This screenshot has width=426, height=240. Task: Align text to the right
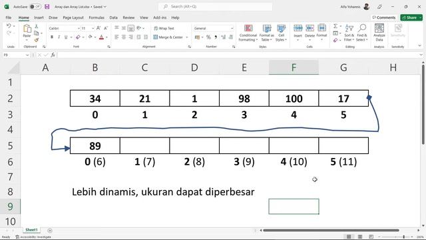pyautogui.click(x=131, y=37)
